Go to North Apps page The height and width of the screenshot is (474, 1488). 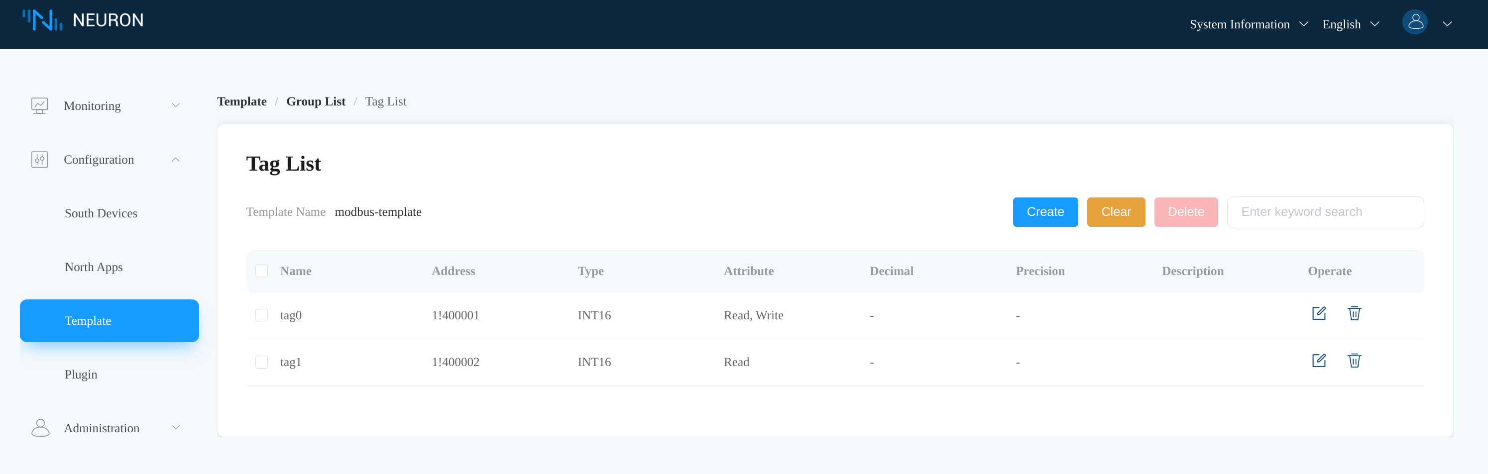(94, 267)
